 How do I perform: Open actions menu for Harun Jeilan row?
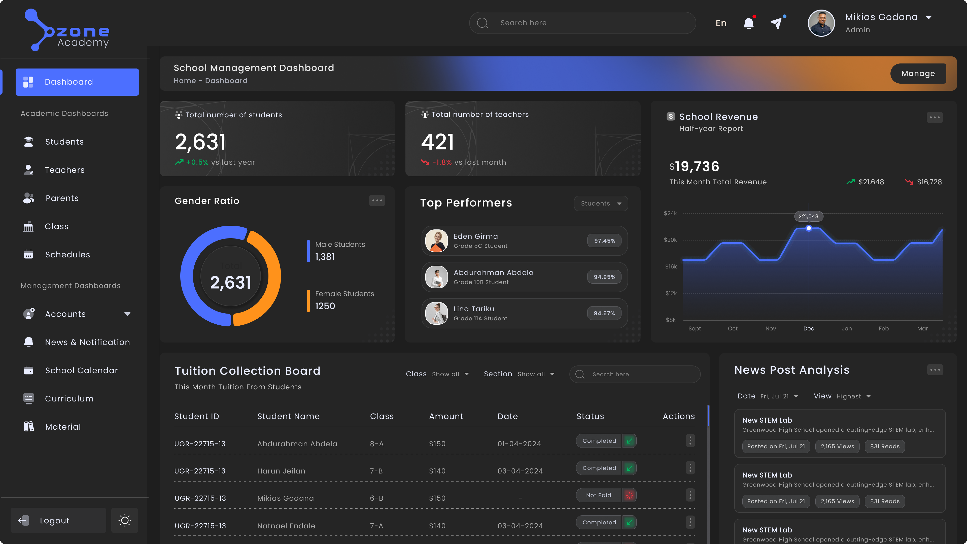pyautogui.click(x=690, y=468)
